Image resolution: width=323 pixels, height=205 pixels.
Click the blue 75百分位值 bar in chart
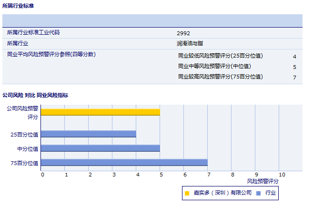point(124,163)
